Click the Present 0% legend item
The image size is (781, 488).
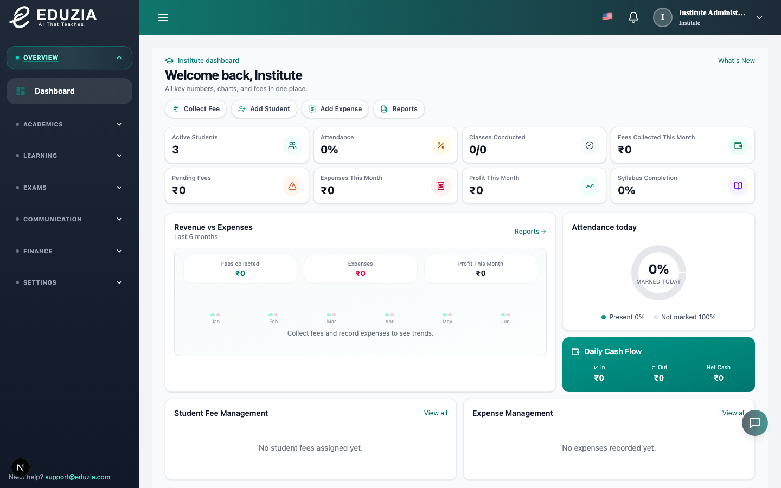[623, 317]
